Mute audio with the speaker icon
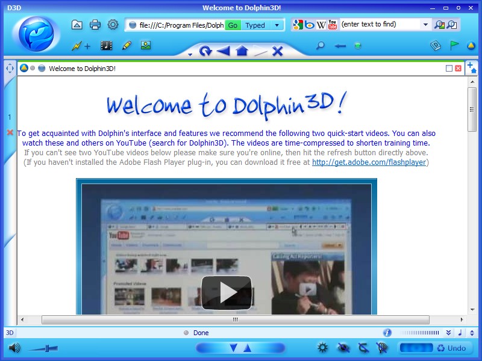Viewport: 482px width, 361px height. point(14,348)
